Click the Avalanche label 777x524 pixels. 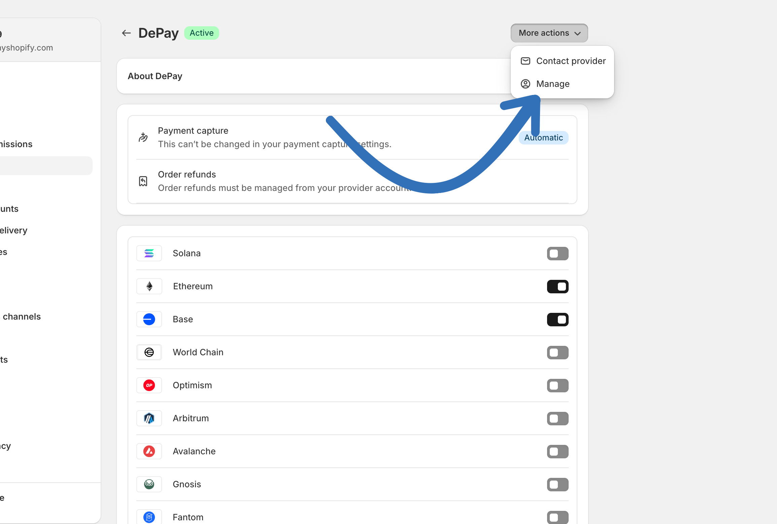pos(194,451)
